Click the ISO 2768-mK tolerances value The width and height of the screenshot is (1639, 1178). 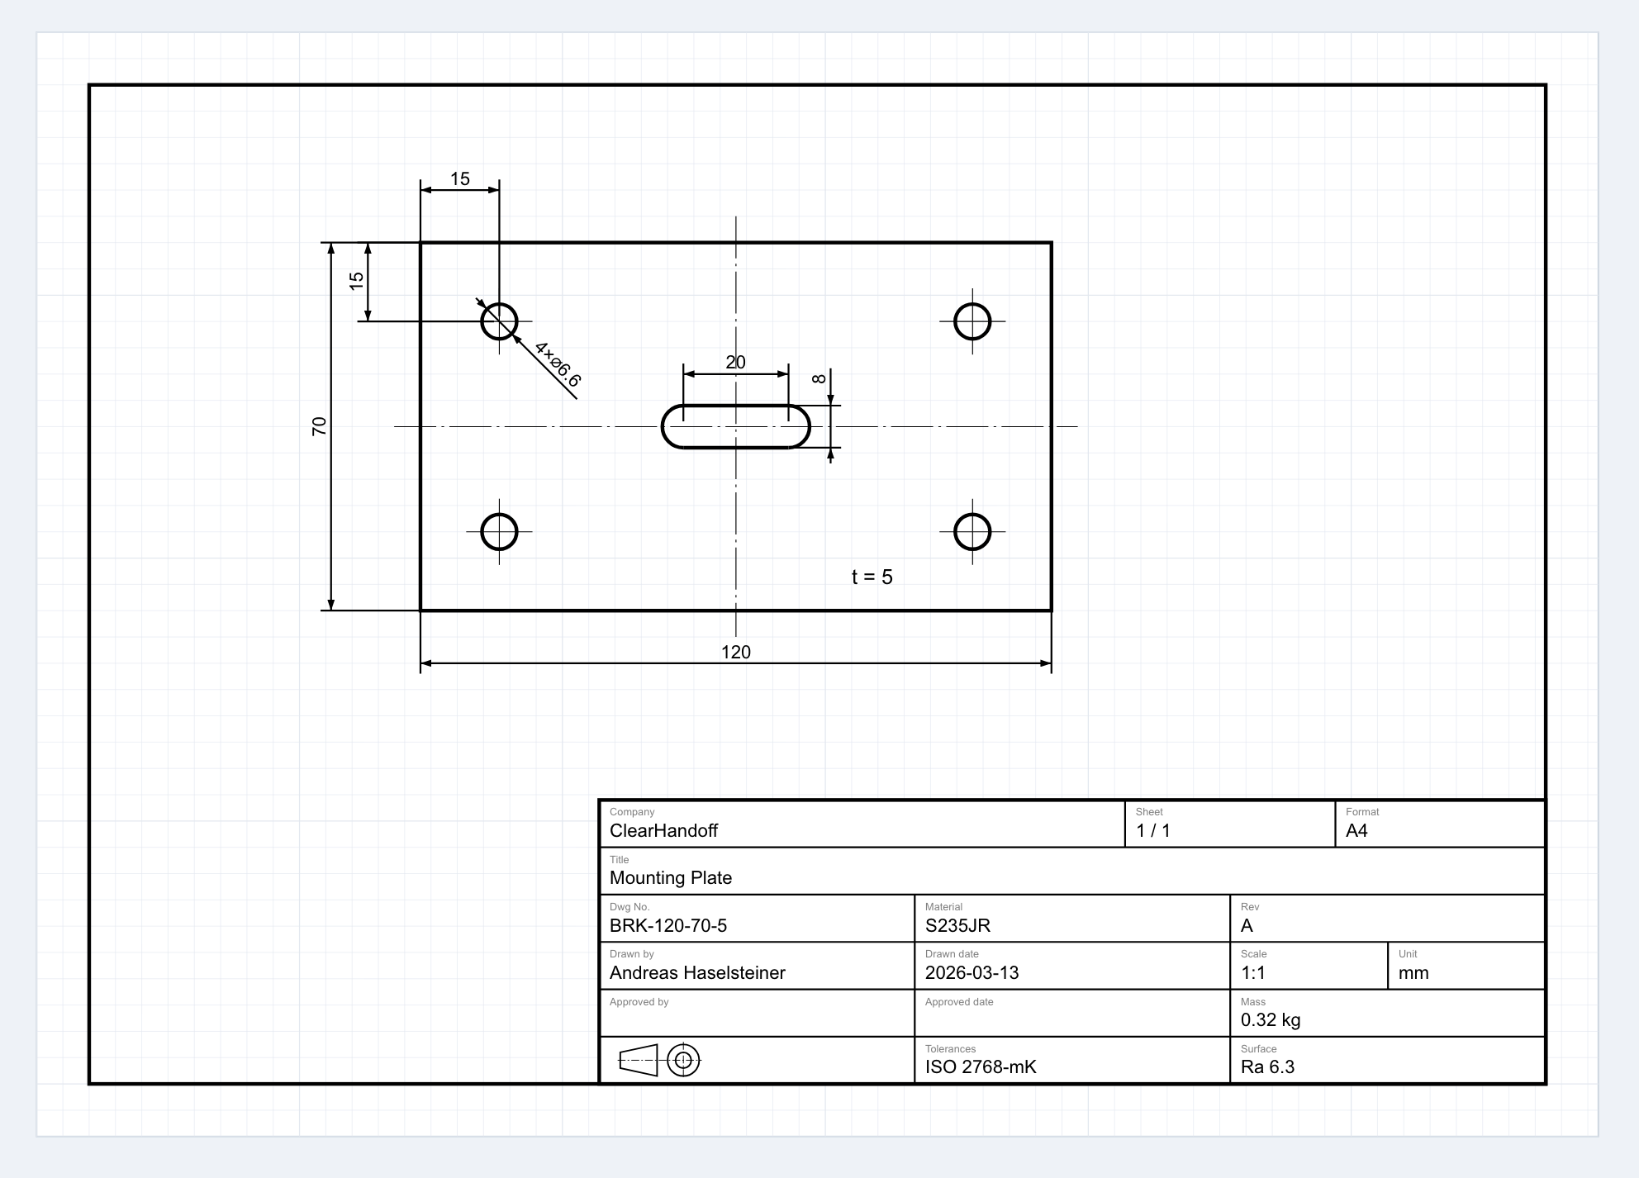(x=981, y=1066)
